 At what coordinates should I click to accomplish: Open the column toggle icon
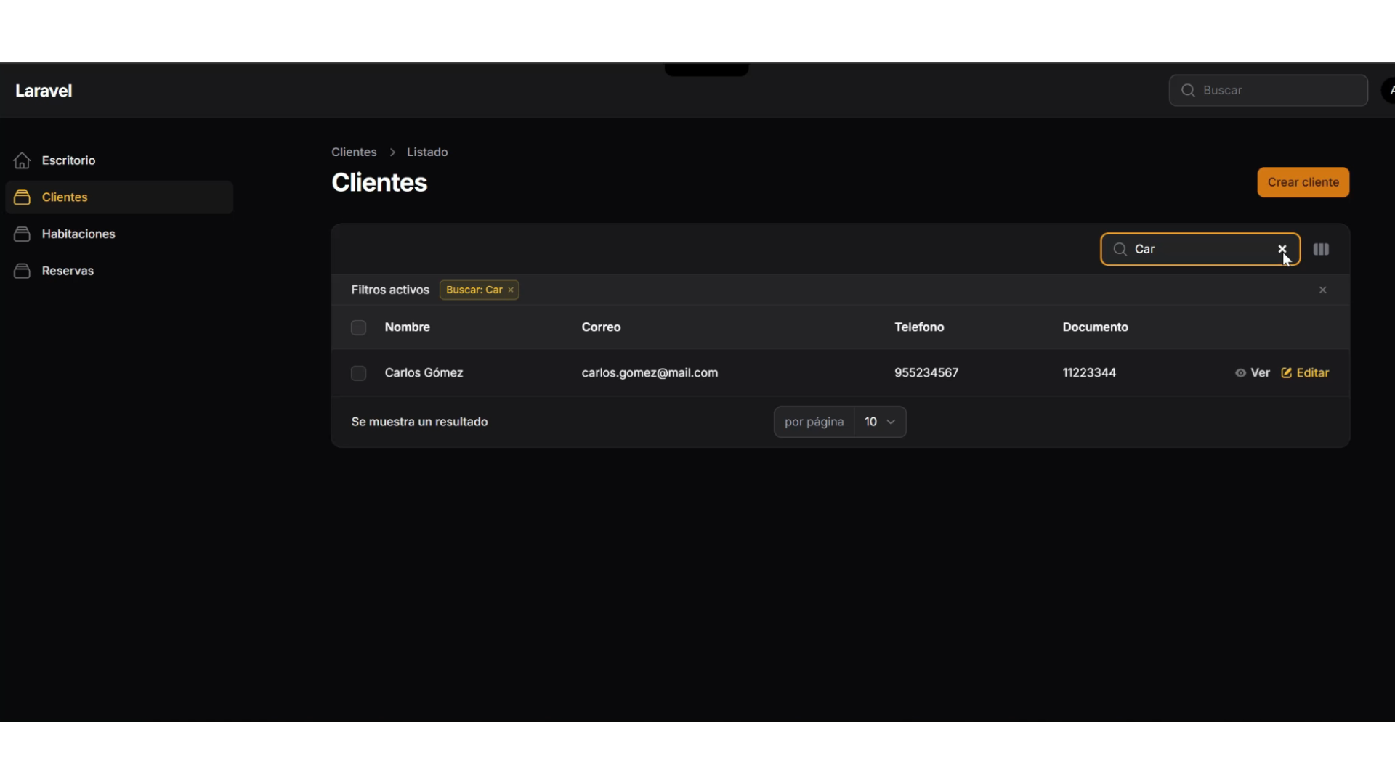[x=1321, y=249]
